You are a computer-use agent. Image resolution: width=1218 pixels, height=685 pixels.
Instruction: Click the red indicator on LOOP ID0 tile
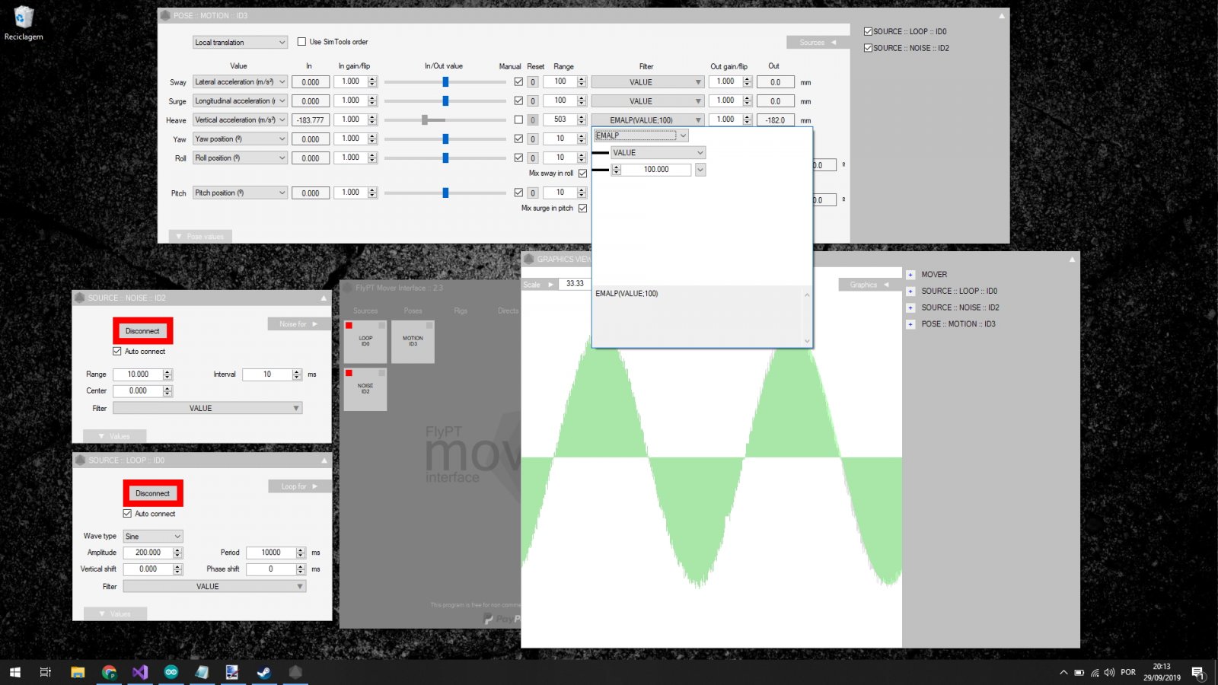pos(349,326)
